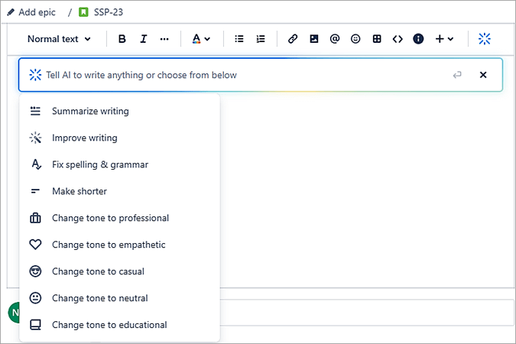
Task: Click the Tell AI prompt input field
Action: [x=229, y=75]
